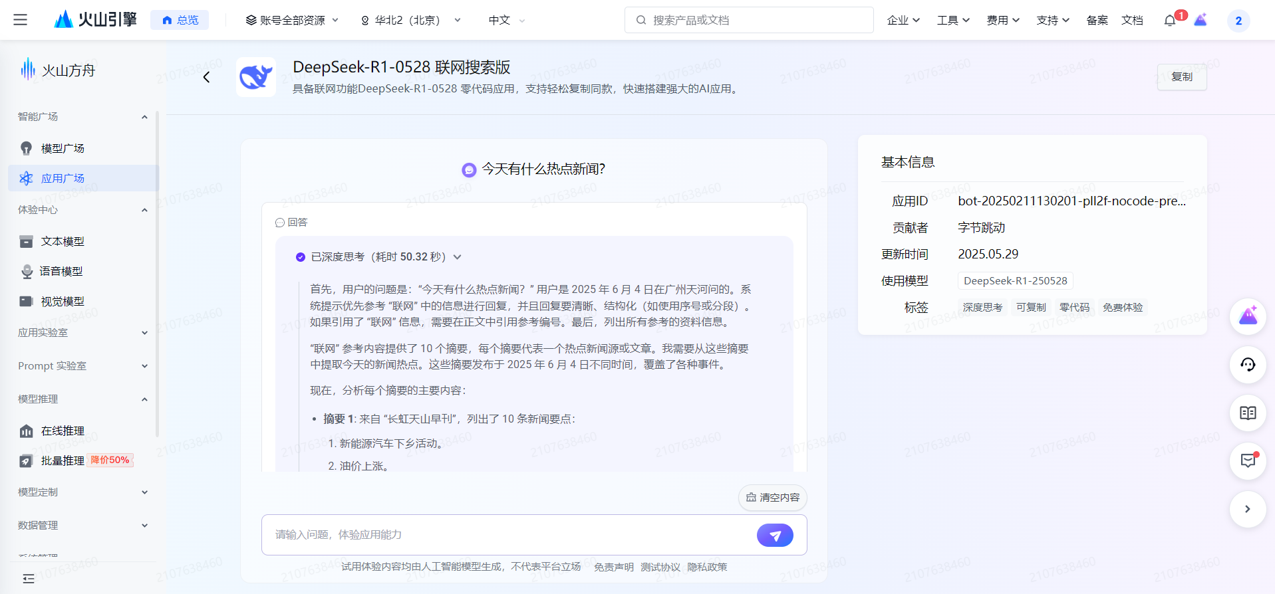Collapse the 已深度思考 thinking section
The width and height of the screenshot is (1275, 594).
click(x=458, y=257)
